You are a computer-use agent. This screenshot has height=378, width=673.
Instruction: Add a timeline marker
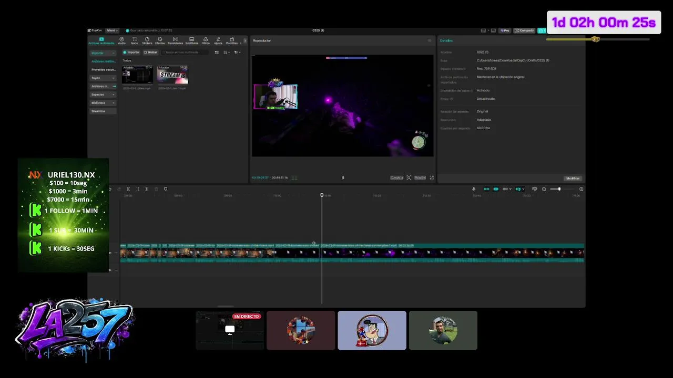coord(166,189)
